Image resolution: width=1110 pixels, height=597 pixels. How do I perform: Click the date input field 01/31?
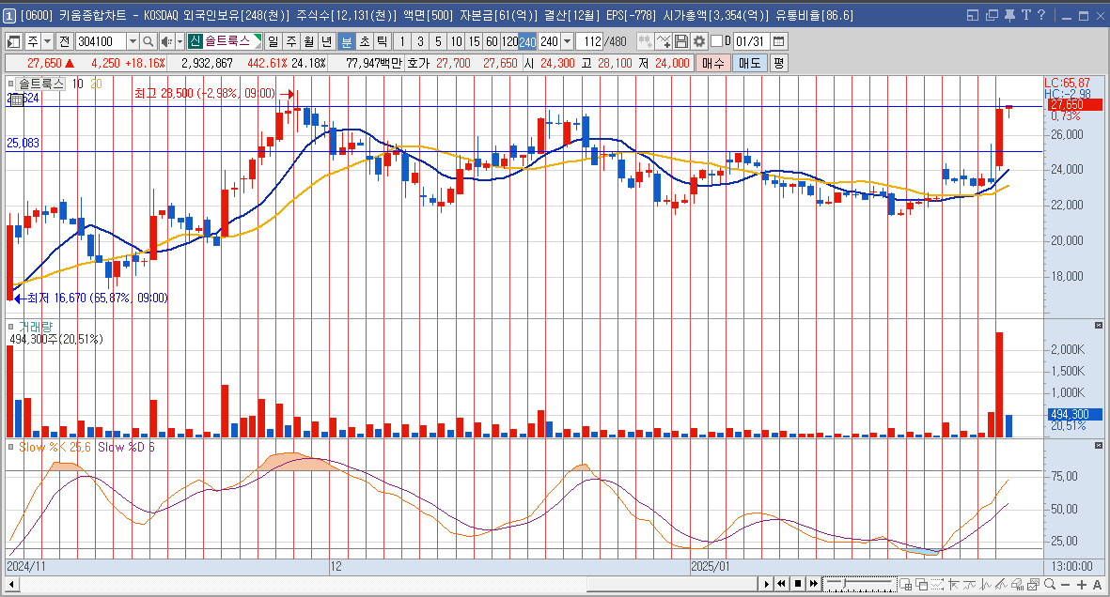pos(750,41)
